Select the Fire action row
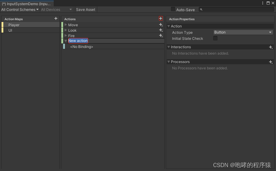This screenshot has height=171, width=276. point(113,36)
